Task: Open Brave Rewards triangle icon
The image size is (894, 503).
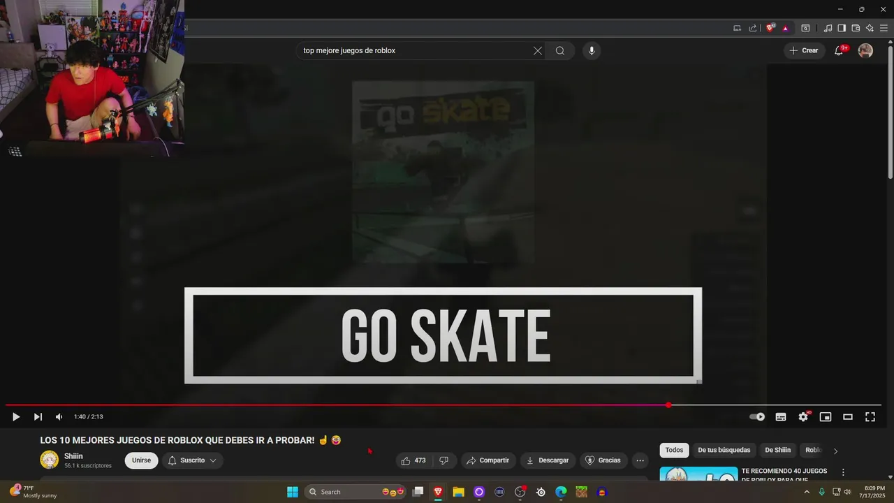Action: [x=786, y=28]
